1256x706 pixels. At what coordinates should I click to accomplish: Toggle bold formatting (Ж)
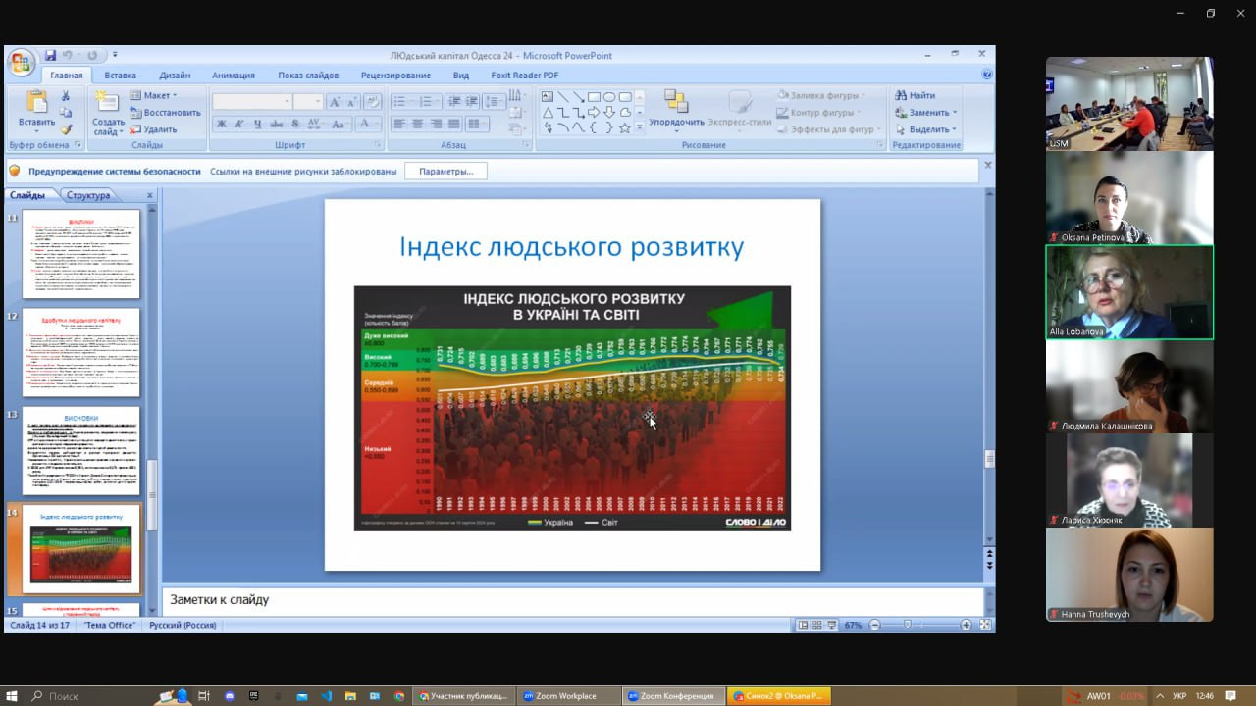coord(222,125)
